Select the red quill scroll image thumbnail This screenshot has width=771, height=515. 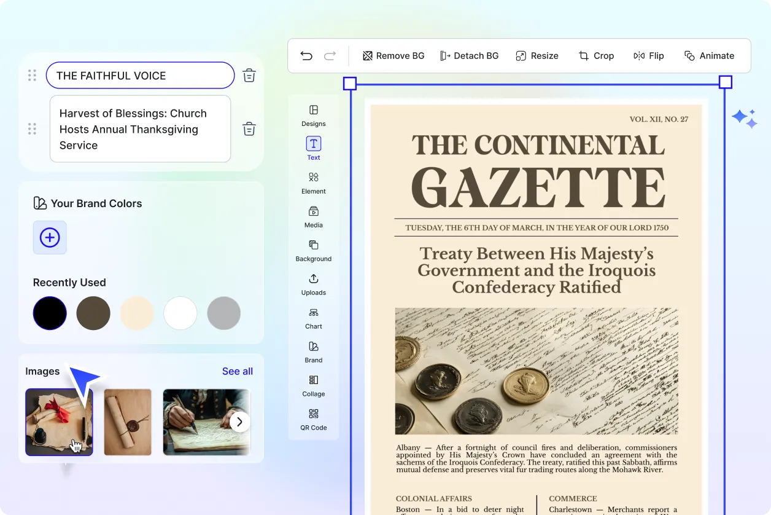[59, 422]
